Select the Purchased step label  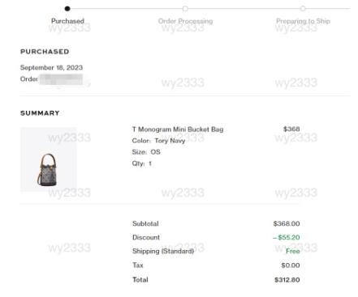67,21
